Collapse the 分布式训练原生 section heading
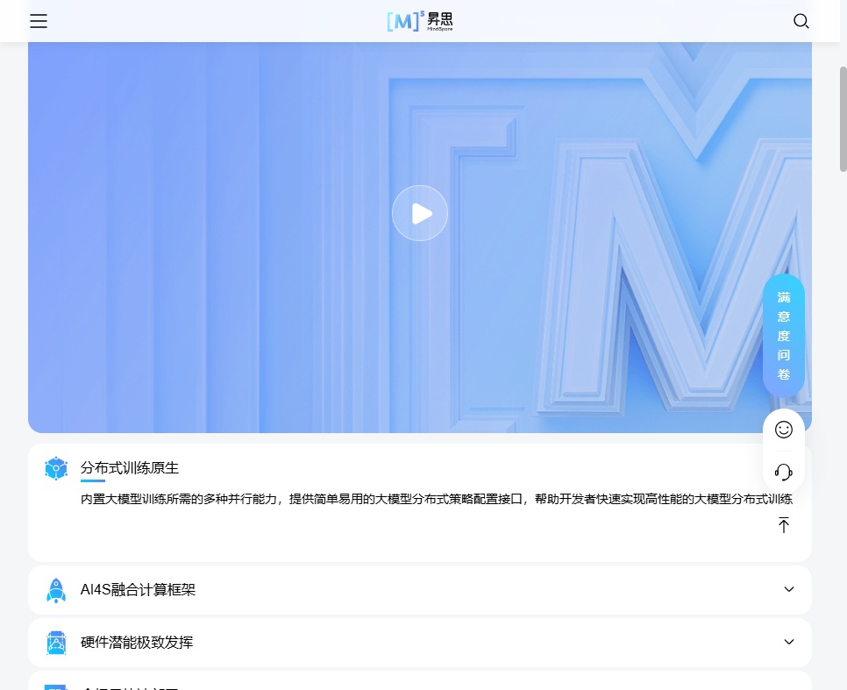This screenshot has height=690, width=847. pos(130,468)
